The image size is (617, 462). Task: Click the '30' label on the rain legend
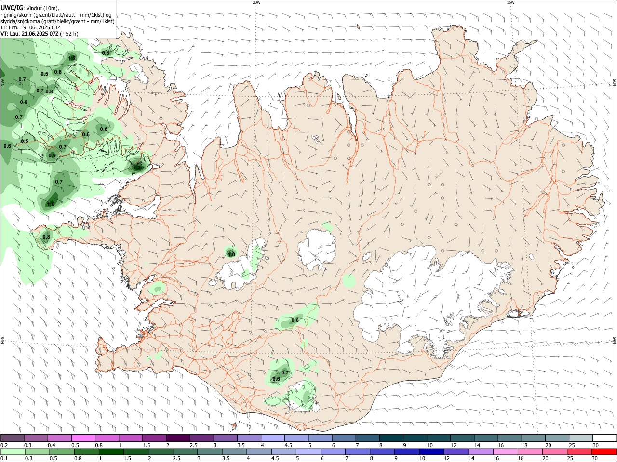pyautogui.click(x=595, y=459)
